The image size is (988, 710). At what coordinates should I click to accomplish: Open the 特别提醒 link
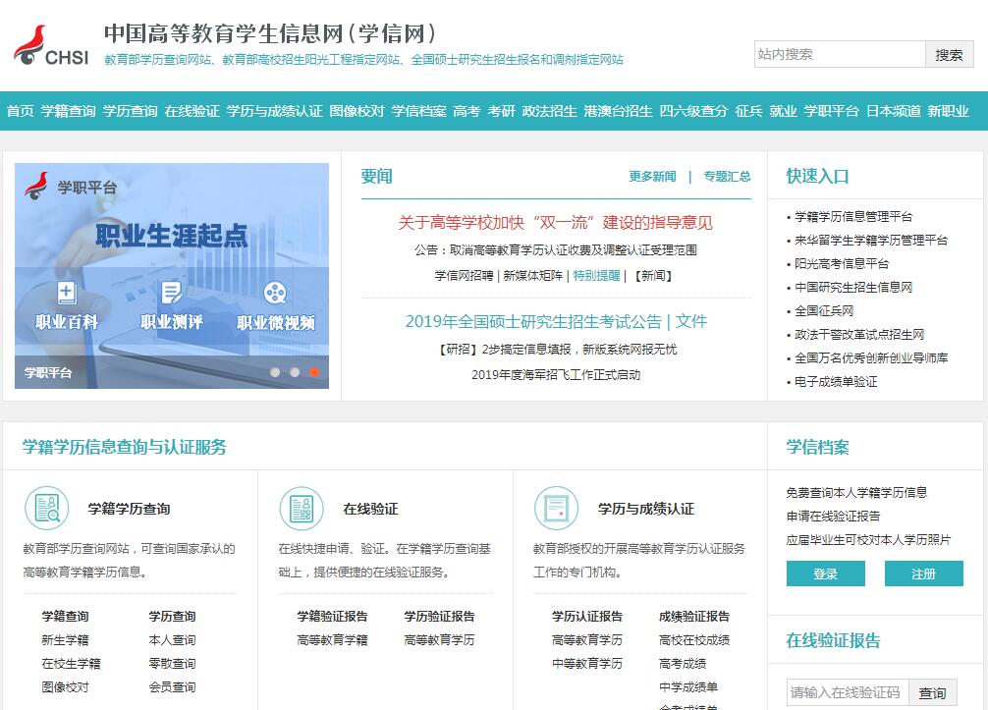tap(597, 275)
